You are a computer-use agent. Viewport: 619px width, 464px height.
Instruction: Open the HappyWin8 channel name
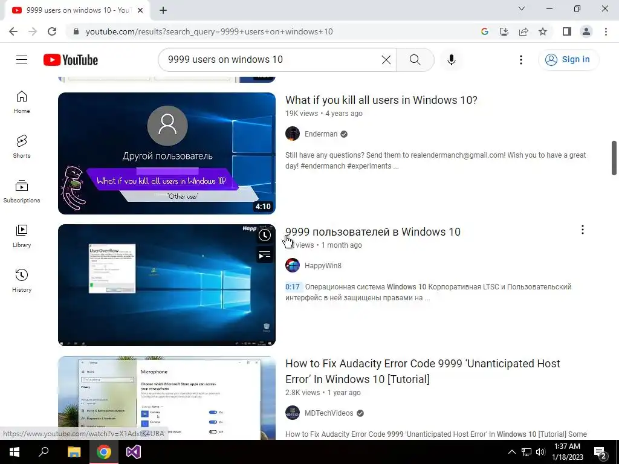click(x=323, y=266)
